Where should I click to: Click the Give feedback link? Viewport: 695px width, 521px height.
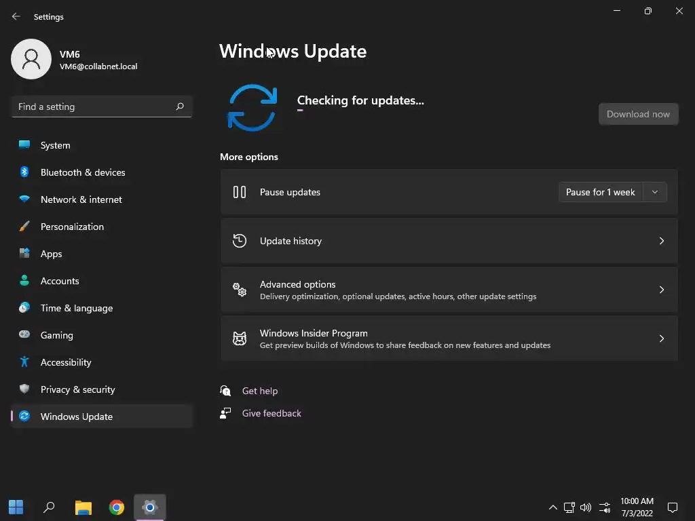tap(271, 413)
